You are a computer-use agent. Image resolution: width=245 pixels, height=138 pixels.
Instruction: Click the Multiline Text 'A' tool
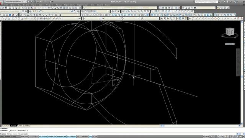point(162,18)
